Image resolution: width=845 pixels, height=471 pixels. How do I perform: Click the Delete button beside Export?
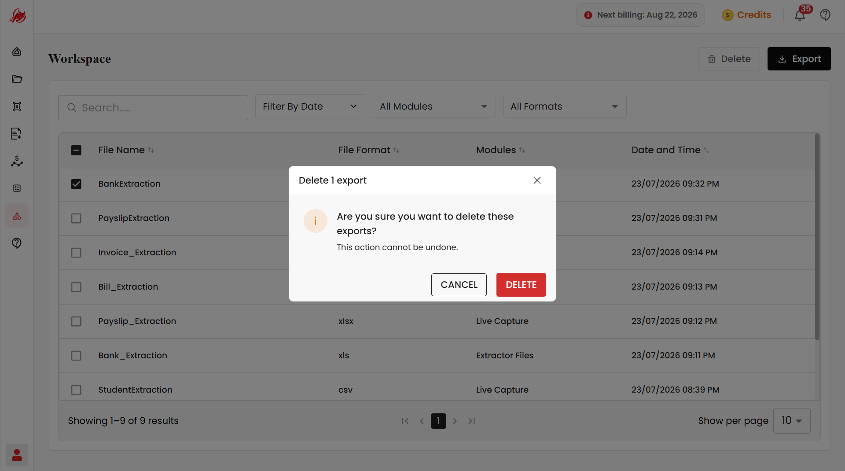coord(729,59)
